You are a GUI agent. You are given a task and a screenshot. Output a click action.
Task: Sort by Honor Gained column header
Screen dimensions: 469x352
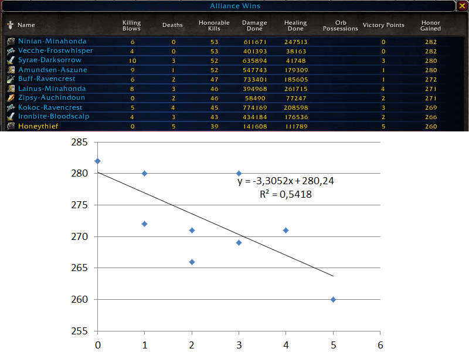point(431,25)
